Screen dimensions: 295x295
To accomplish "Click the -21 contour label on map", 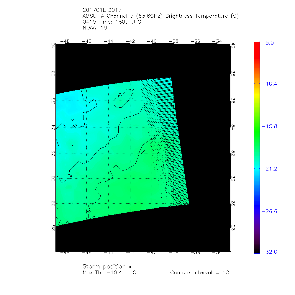I will click(75, 127).
